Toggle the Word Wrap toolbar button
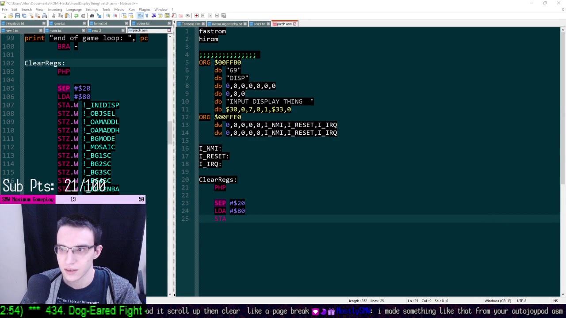566x318 pixels. point(140,15)
